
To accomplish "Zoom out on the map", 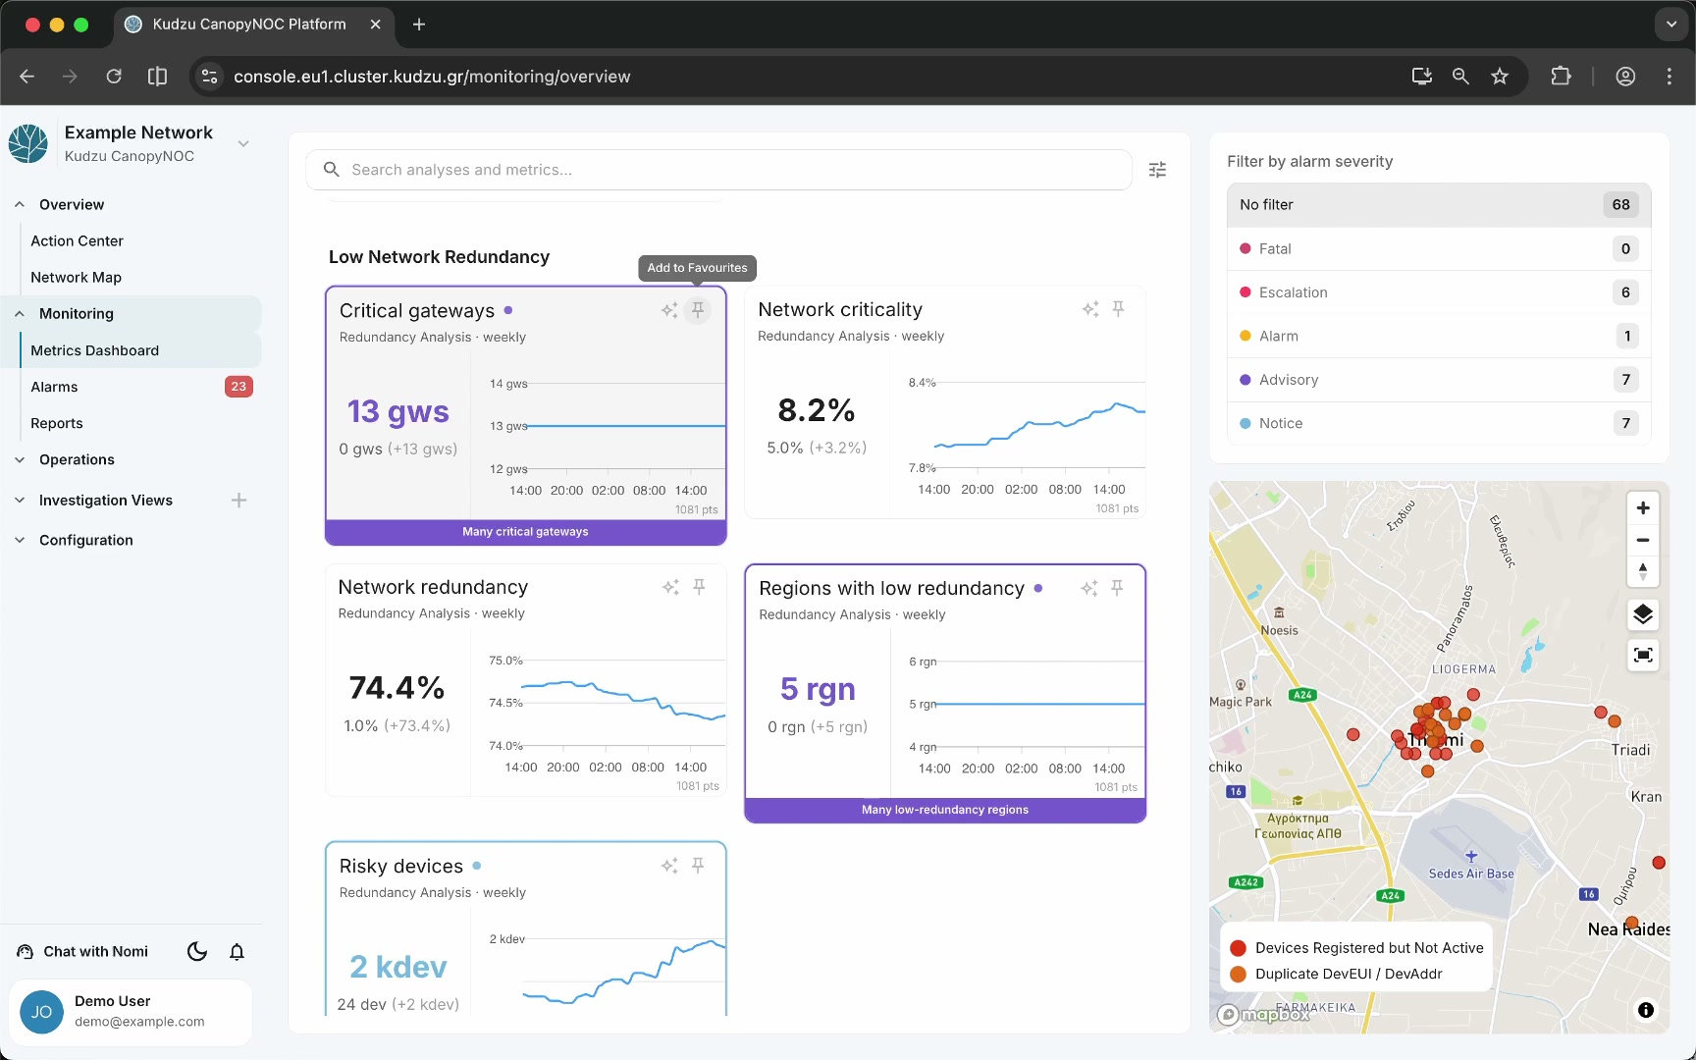I will tap(1643, 540).
